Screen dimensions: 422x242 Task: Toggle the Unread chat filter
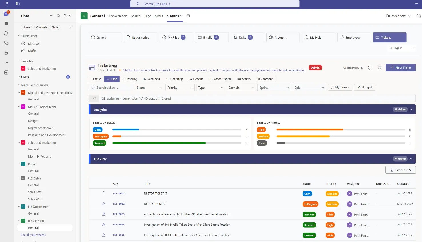(27, 27)
